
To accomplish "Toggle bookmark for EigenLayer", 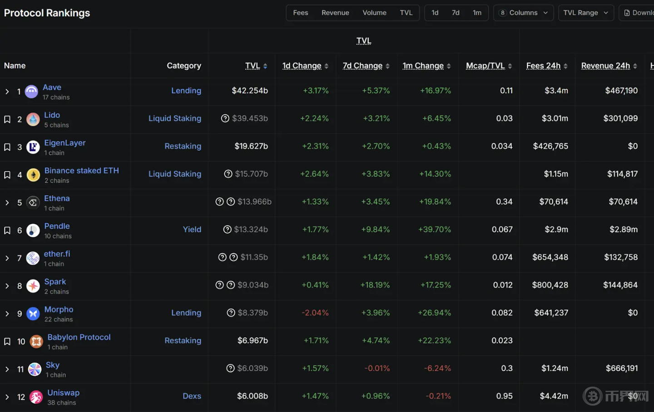I will 7,147.
